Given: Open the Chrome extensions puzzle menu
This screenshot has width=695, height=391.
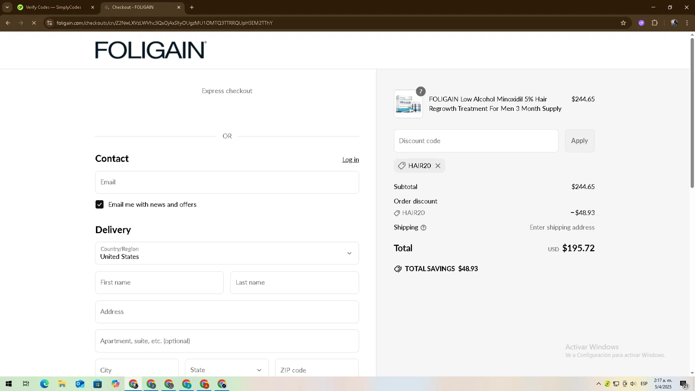Looking at the screenshot, I should (655, 23).
